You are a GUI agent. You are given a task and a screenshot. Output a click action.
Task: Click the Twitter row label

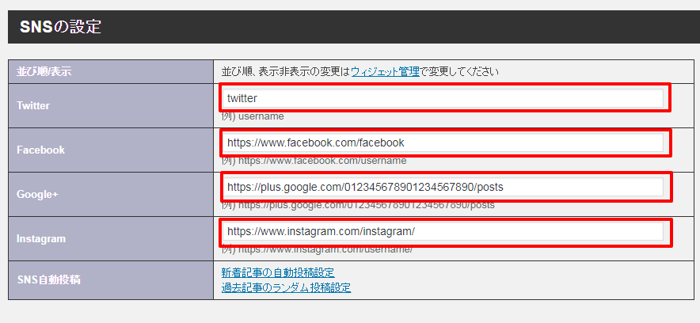(33, 106)
